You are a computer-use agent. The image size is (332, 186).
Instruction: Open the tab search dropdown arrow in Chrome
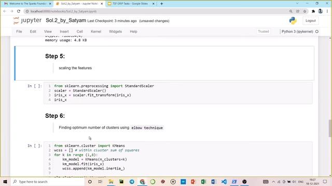[297, 4]
